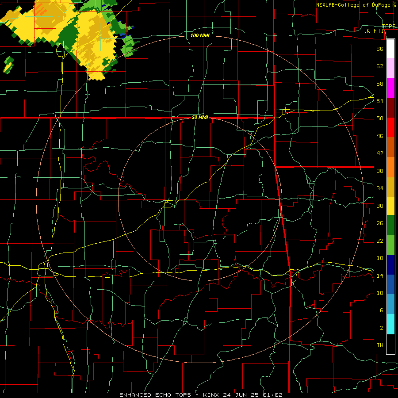Image resolution: width=398 pixels, height=398 pixels.
Task: Click the gold legend swatch
Action: [390, 187]
